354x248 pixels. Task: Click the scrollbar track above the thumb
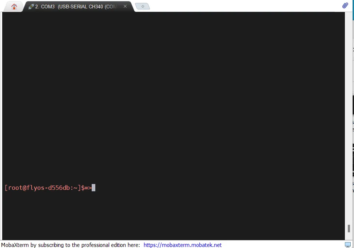[x=348, y=109]
